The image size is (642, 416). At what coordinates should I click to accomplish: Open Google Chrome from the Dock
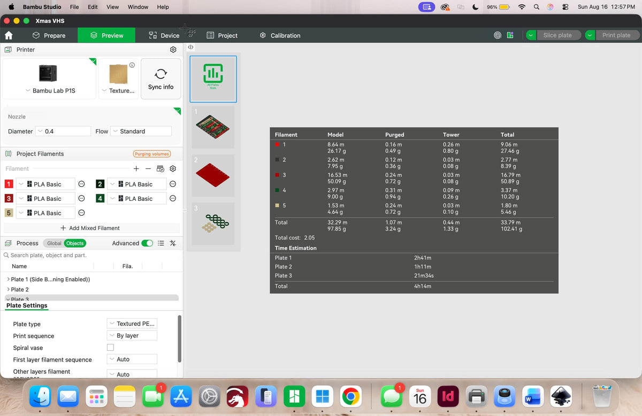tap(351, 397)
